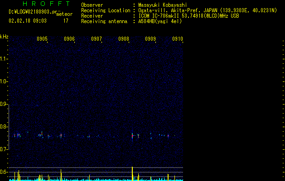Click the 0.9 kHz axis label
The width and height of the screenshot is (285, 181).
(4, 104)
